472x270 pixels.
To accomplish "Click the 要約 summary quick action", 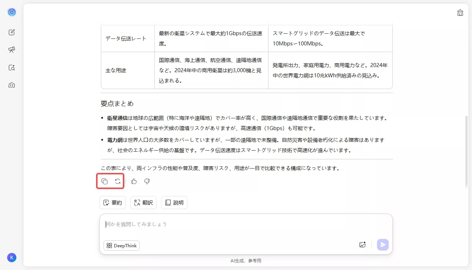I will point(112,202).
